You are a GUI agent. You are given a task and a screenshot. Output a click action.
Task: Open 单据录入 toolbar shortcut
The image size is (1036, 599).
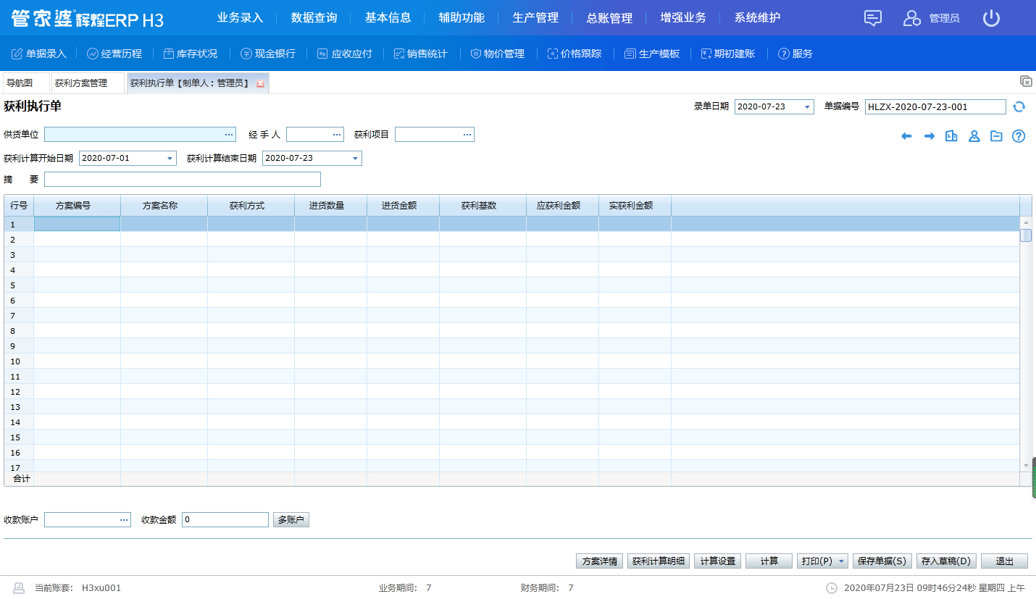point(39,54)
